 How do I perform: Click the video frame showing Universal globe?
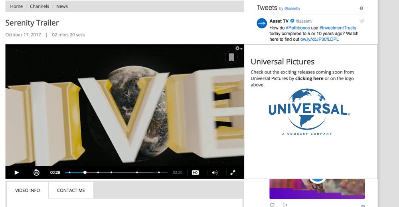[124, 105]
